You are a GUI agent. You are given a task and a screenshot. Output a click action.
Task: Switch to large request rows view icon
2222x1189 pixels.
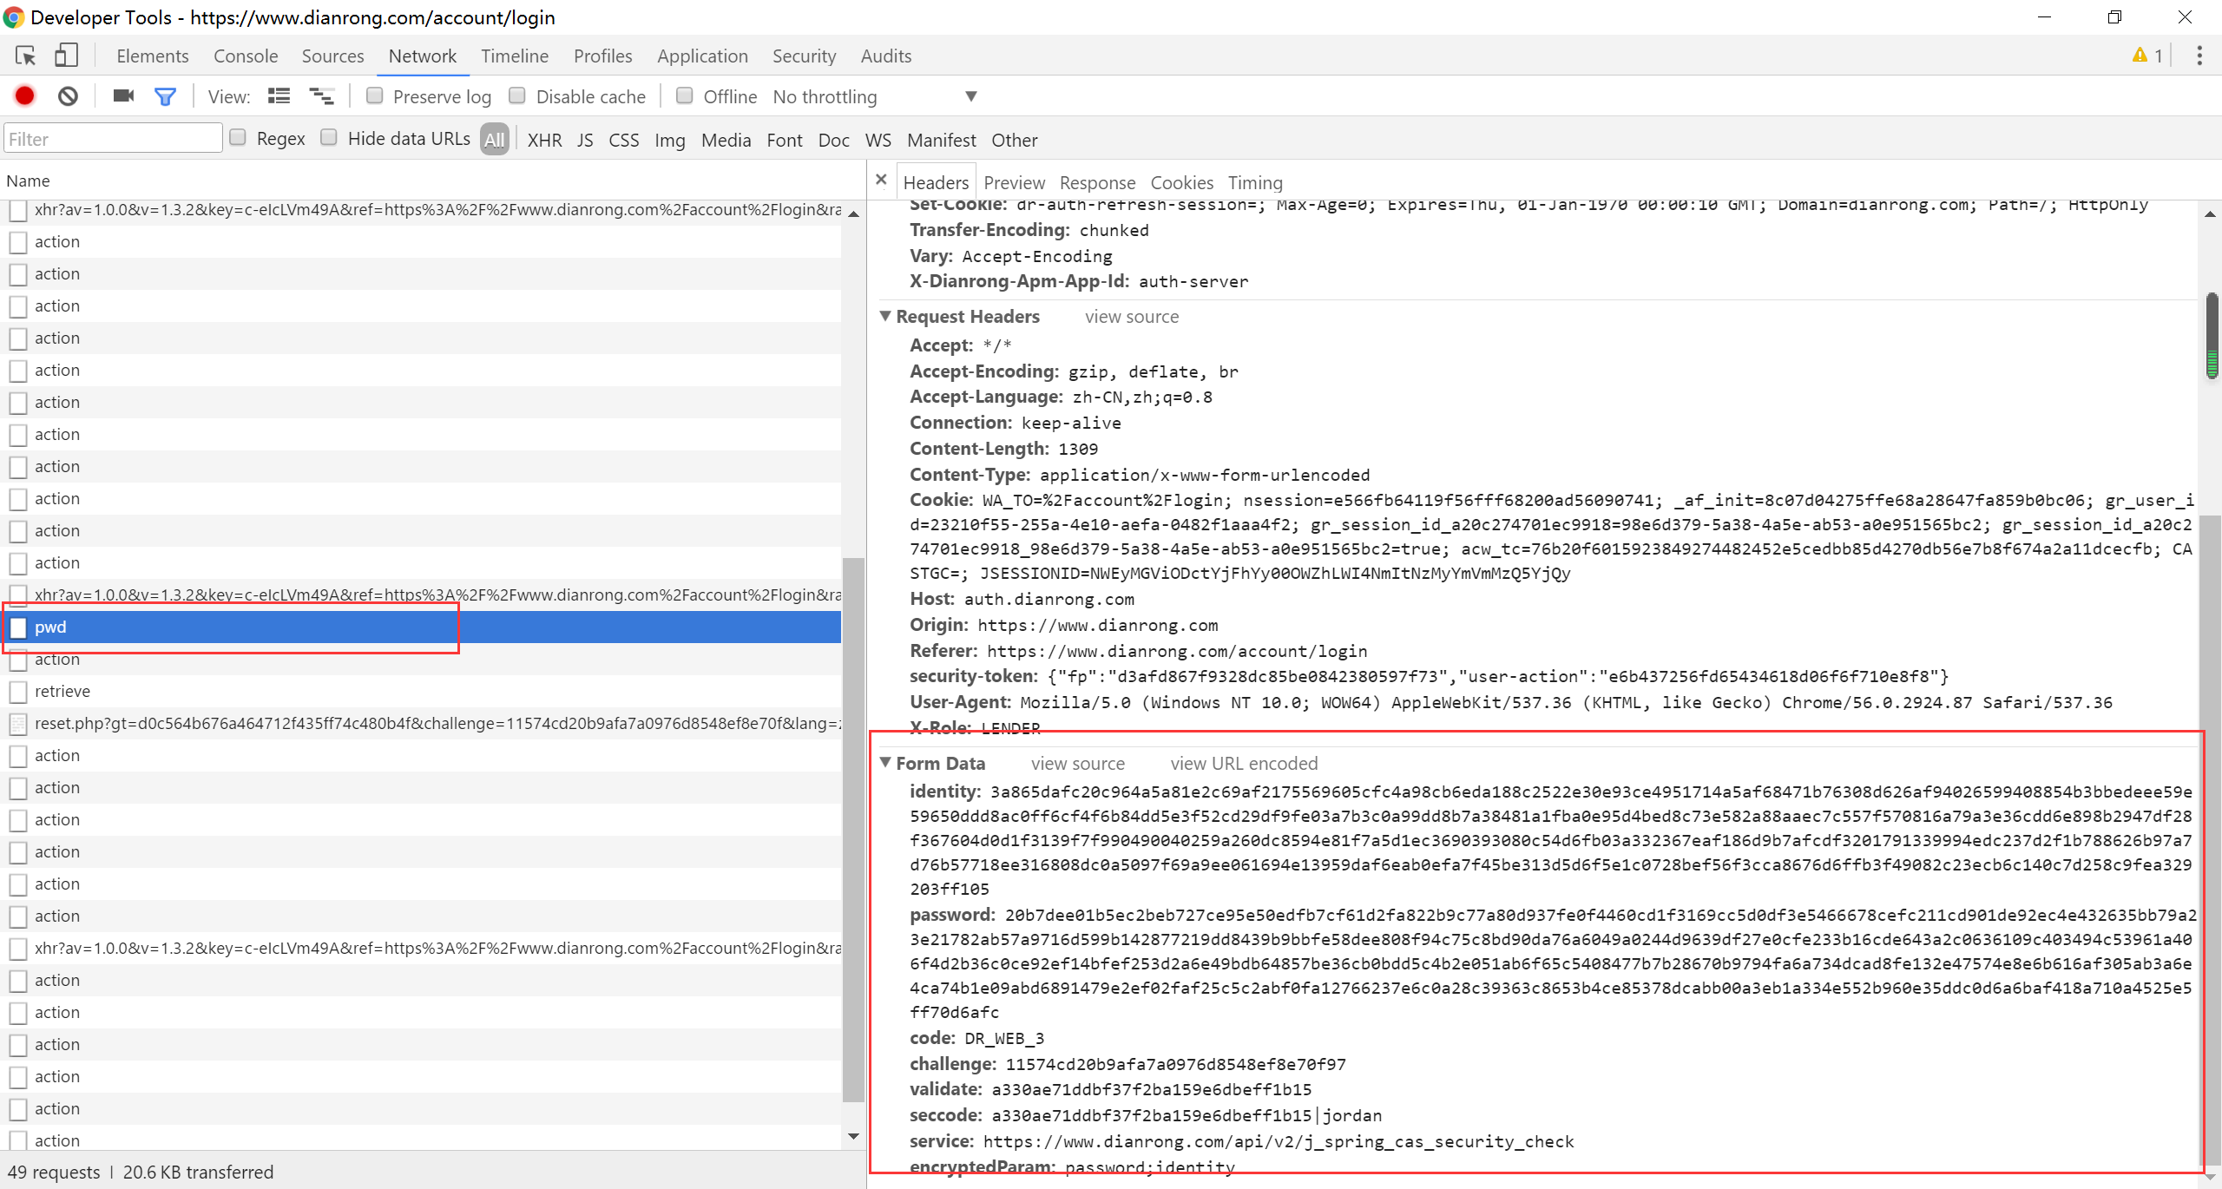click(279, 96)
